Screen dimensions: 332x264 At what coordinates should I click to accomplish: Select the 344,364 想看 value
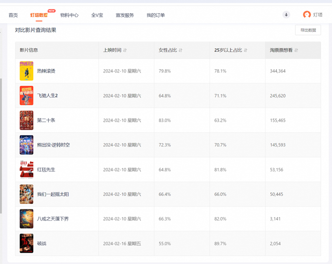tap(277, 71)
